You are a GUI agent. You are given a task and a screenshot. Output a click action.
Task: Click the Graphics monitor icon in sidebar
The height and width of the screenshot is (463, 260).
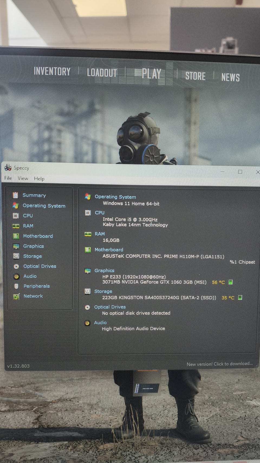pyautogui.click(x=16, y=246)
